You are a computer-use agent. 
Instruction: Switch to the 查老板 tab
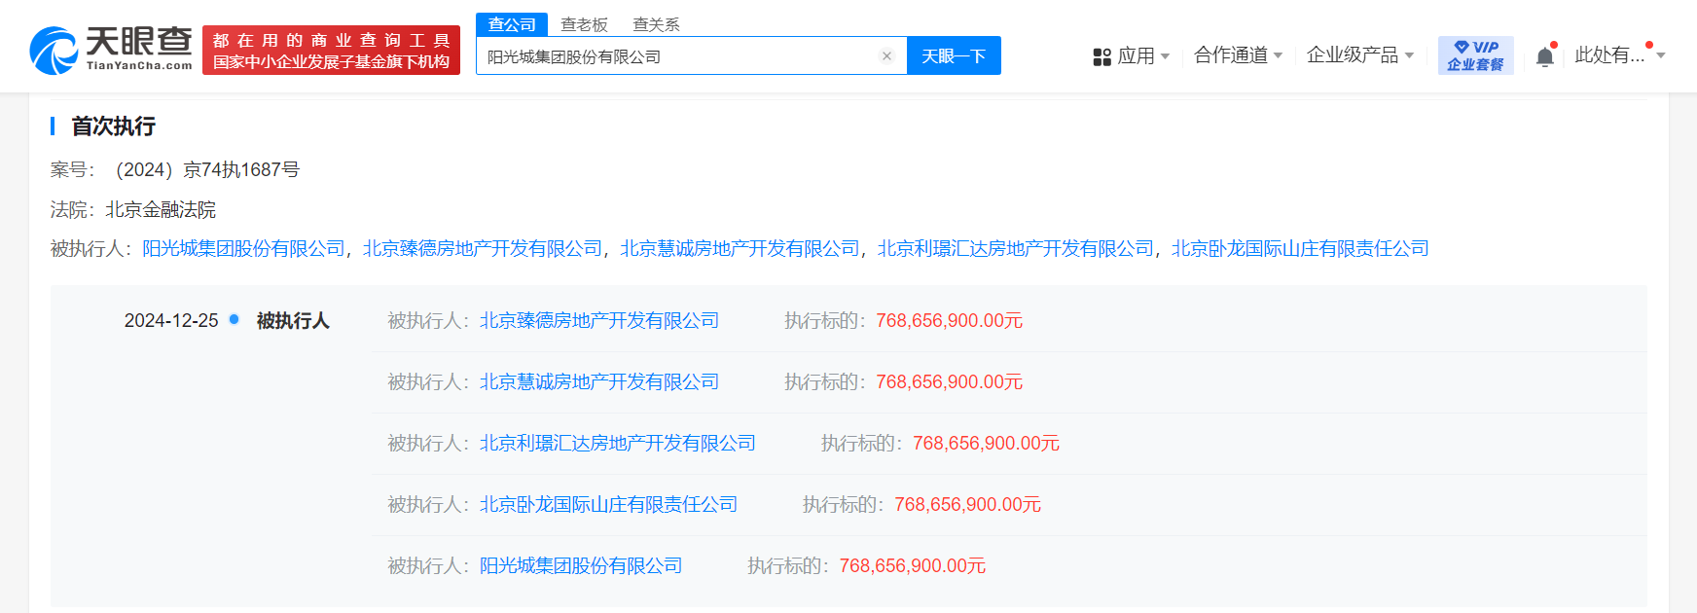click(x=584, y=24)
